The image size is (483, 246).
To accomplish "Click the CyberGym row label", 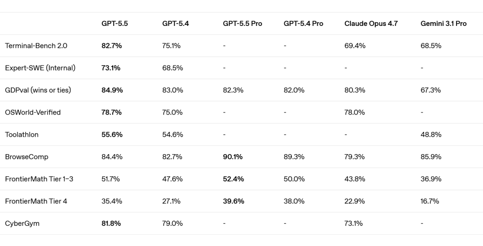I will click(x=22, y=223).
